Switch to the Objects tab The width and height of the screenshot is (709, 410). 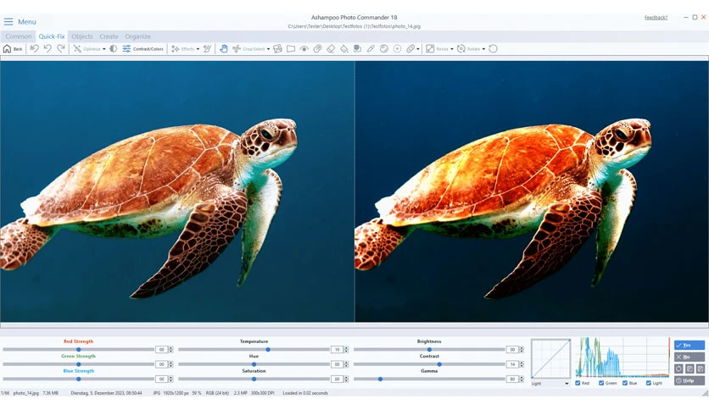point(82,36)
